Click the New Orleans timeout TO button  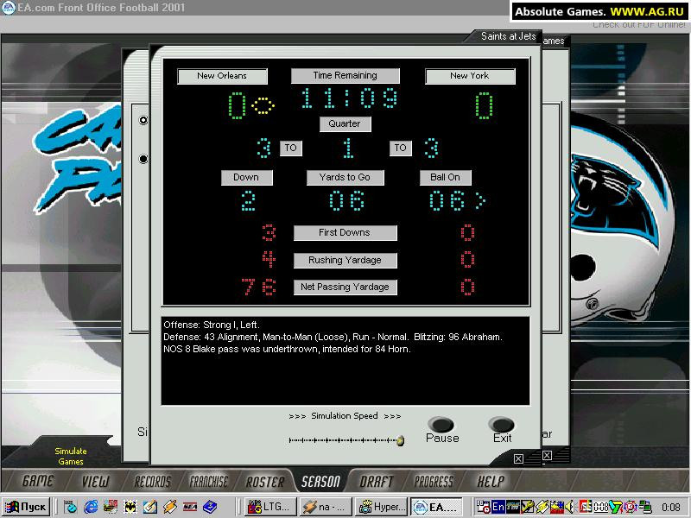coord(291,148)
